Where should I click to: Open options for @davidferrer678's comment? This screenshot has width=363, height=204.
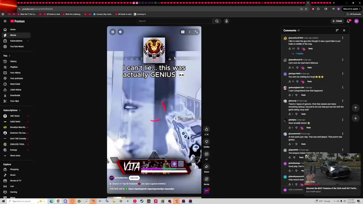pyautogui.click(x=343, y=60)
